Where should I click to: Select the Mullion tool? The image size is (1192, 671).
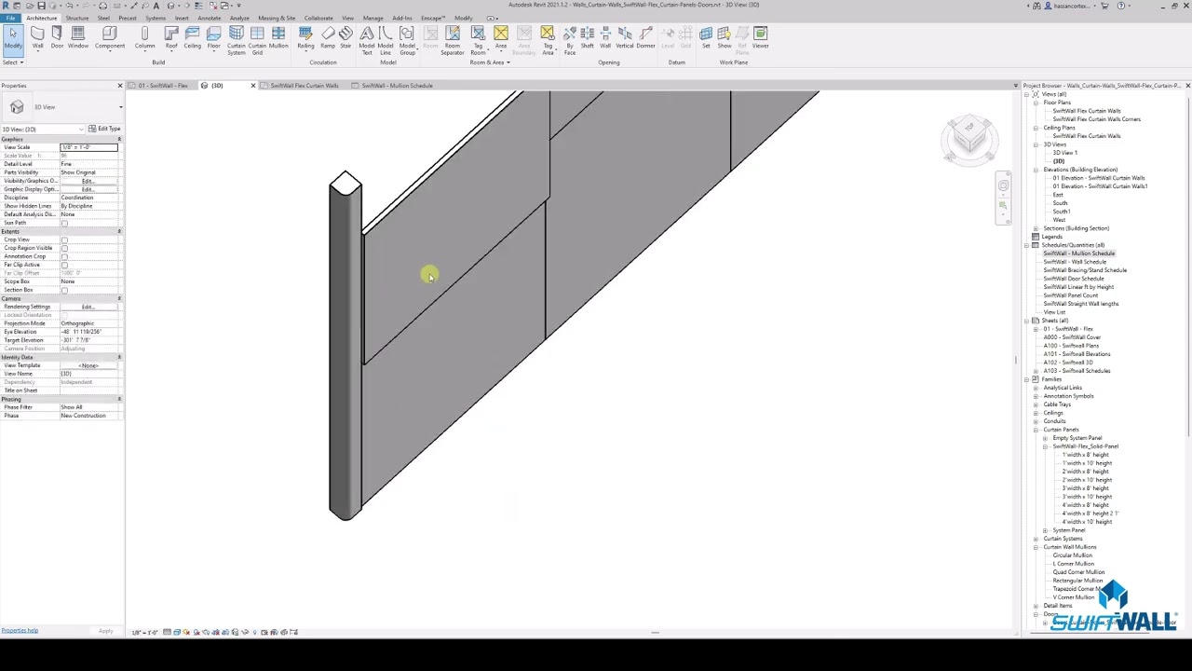click(278, 38)
